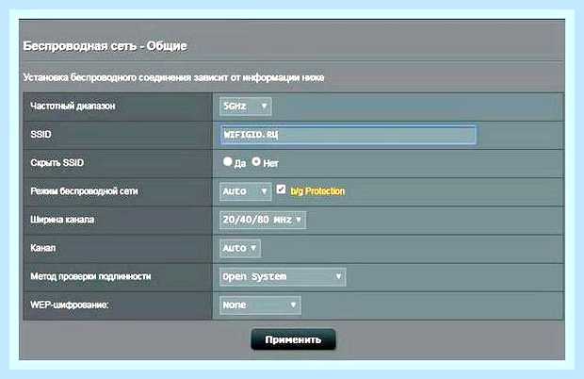Click the "Режим беспроводной сети" label
Screen dimensions: 584x379
click(x=84, y=191)
